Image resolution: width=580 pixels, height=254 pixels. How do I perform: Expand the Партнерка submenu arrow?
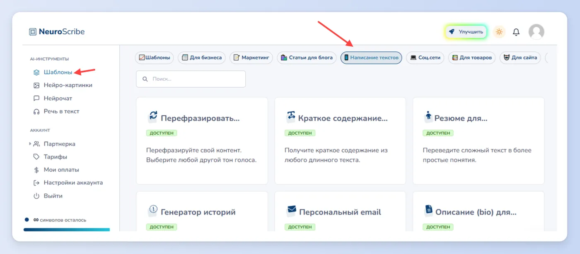coord(30,144)
